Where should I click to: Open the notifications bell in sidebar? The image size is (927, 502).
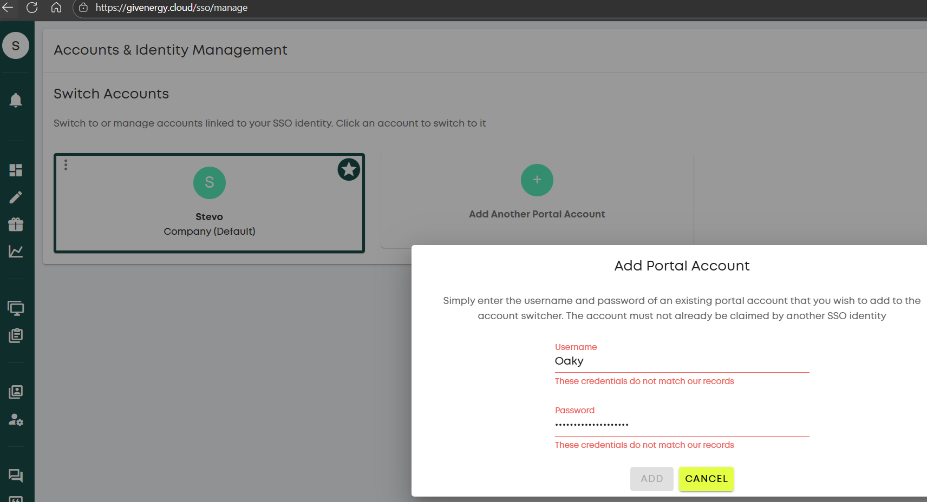(x=16, y=100)
